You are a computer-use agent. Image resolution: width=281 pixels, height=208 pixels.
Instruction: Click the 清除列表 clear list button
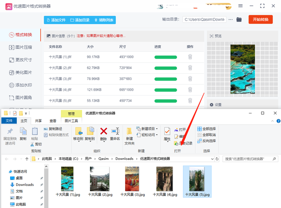[104, 20]
